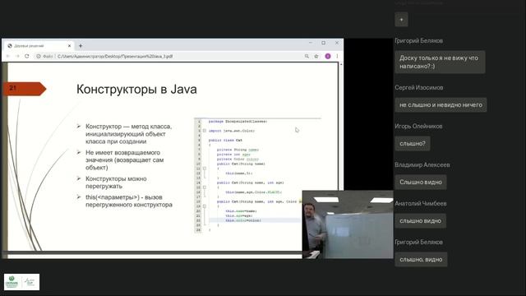Close the browser window

(x=337, y=43)
